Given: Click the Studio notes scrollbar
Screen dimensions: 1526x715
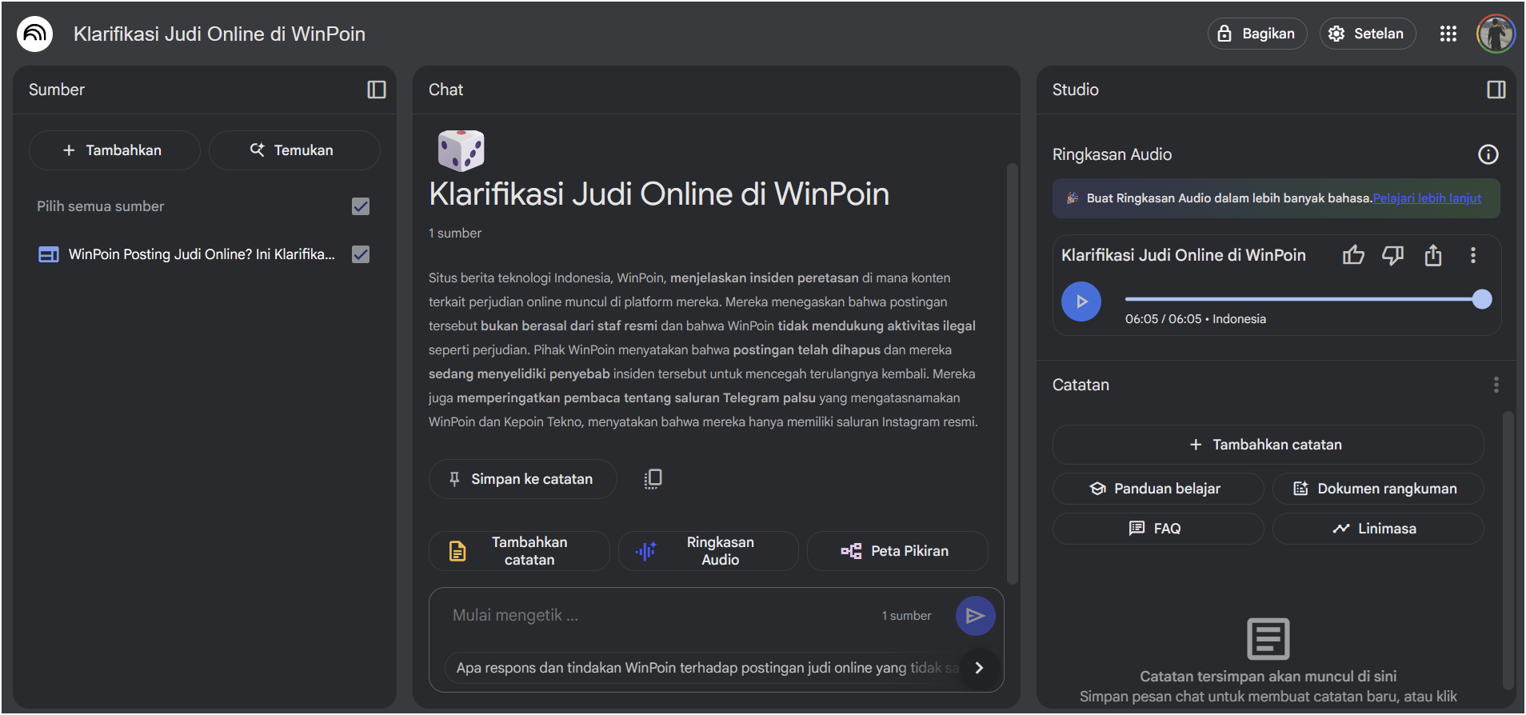Looking at the screenshot, I should pyautogui.click(x=1508, y=549).
